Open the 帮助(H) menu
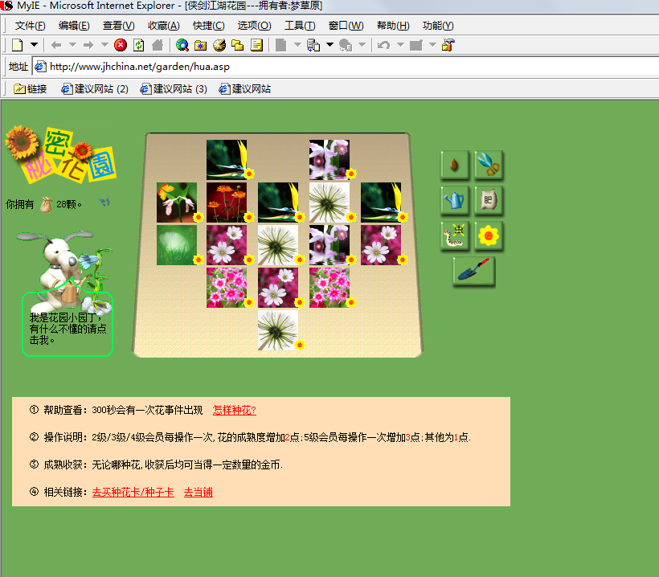This screenshot has width=659, height=577. [393, 26]
